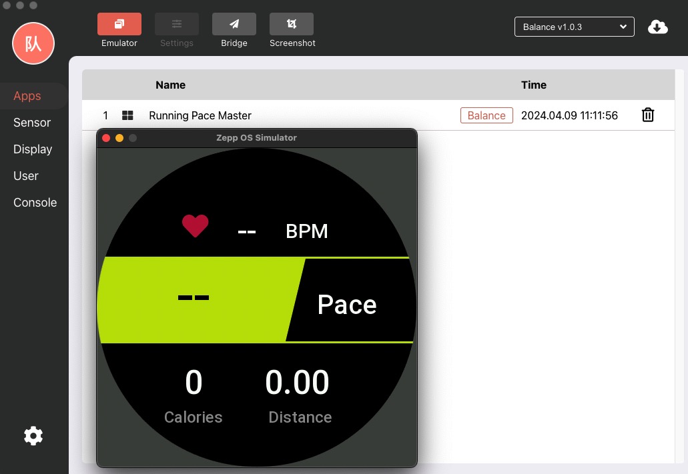Click the green pace value panel

(194, 300)
